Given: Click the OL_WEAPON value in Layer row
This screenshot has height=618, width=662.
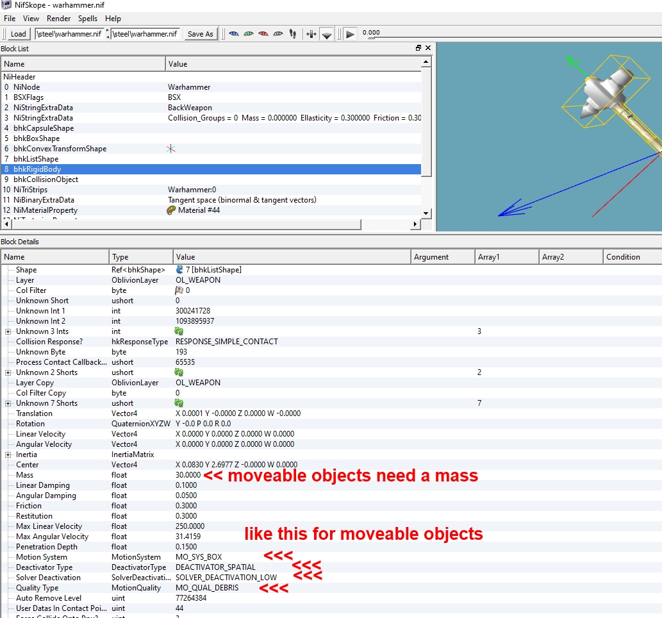Looking at the screenshot, I should pos(198,280).
